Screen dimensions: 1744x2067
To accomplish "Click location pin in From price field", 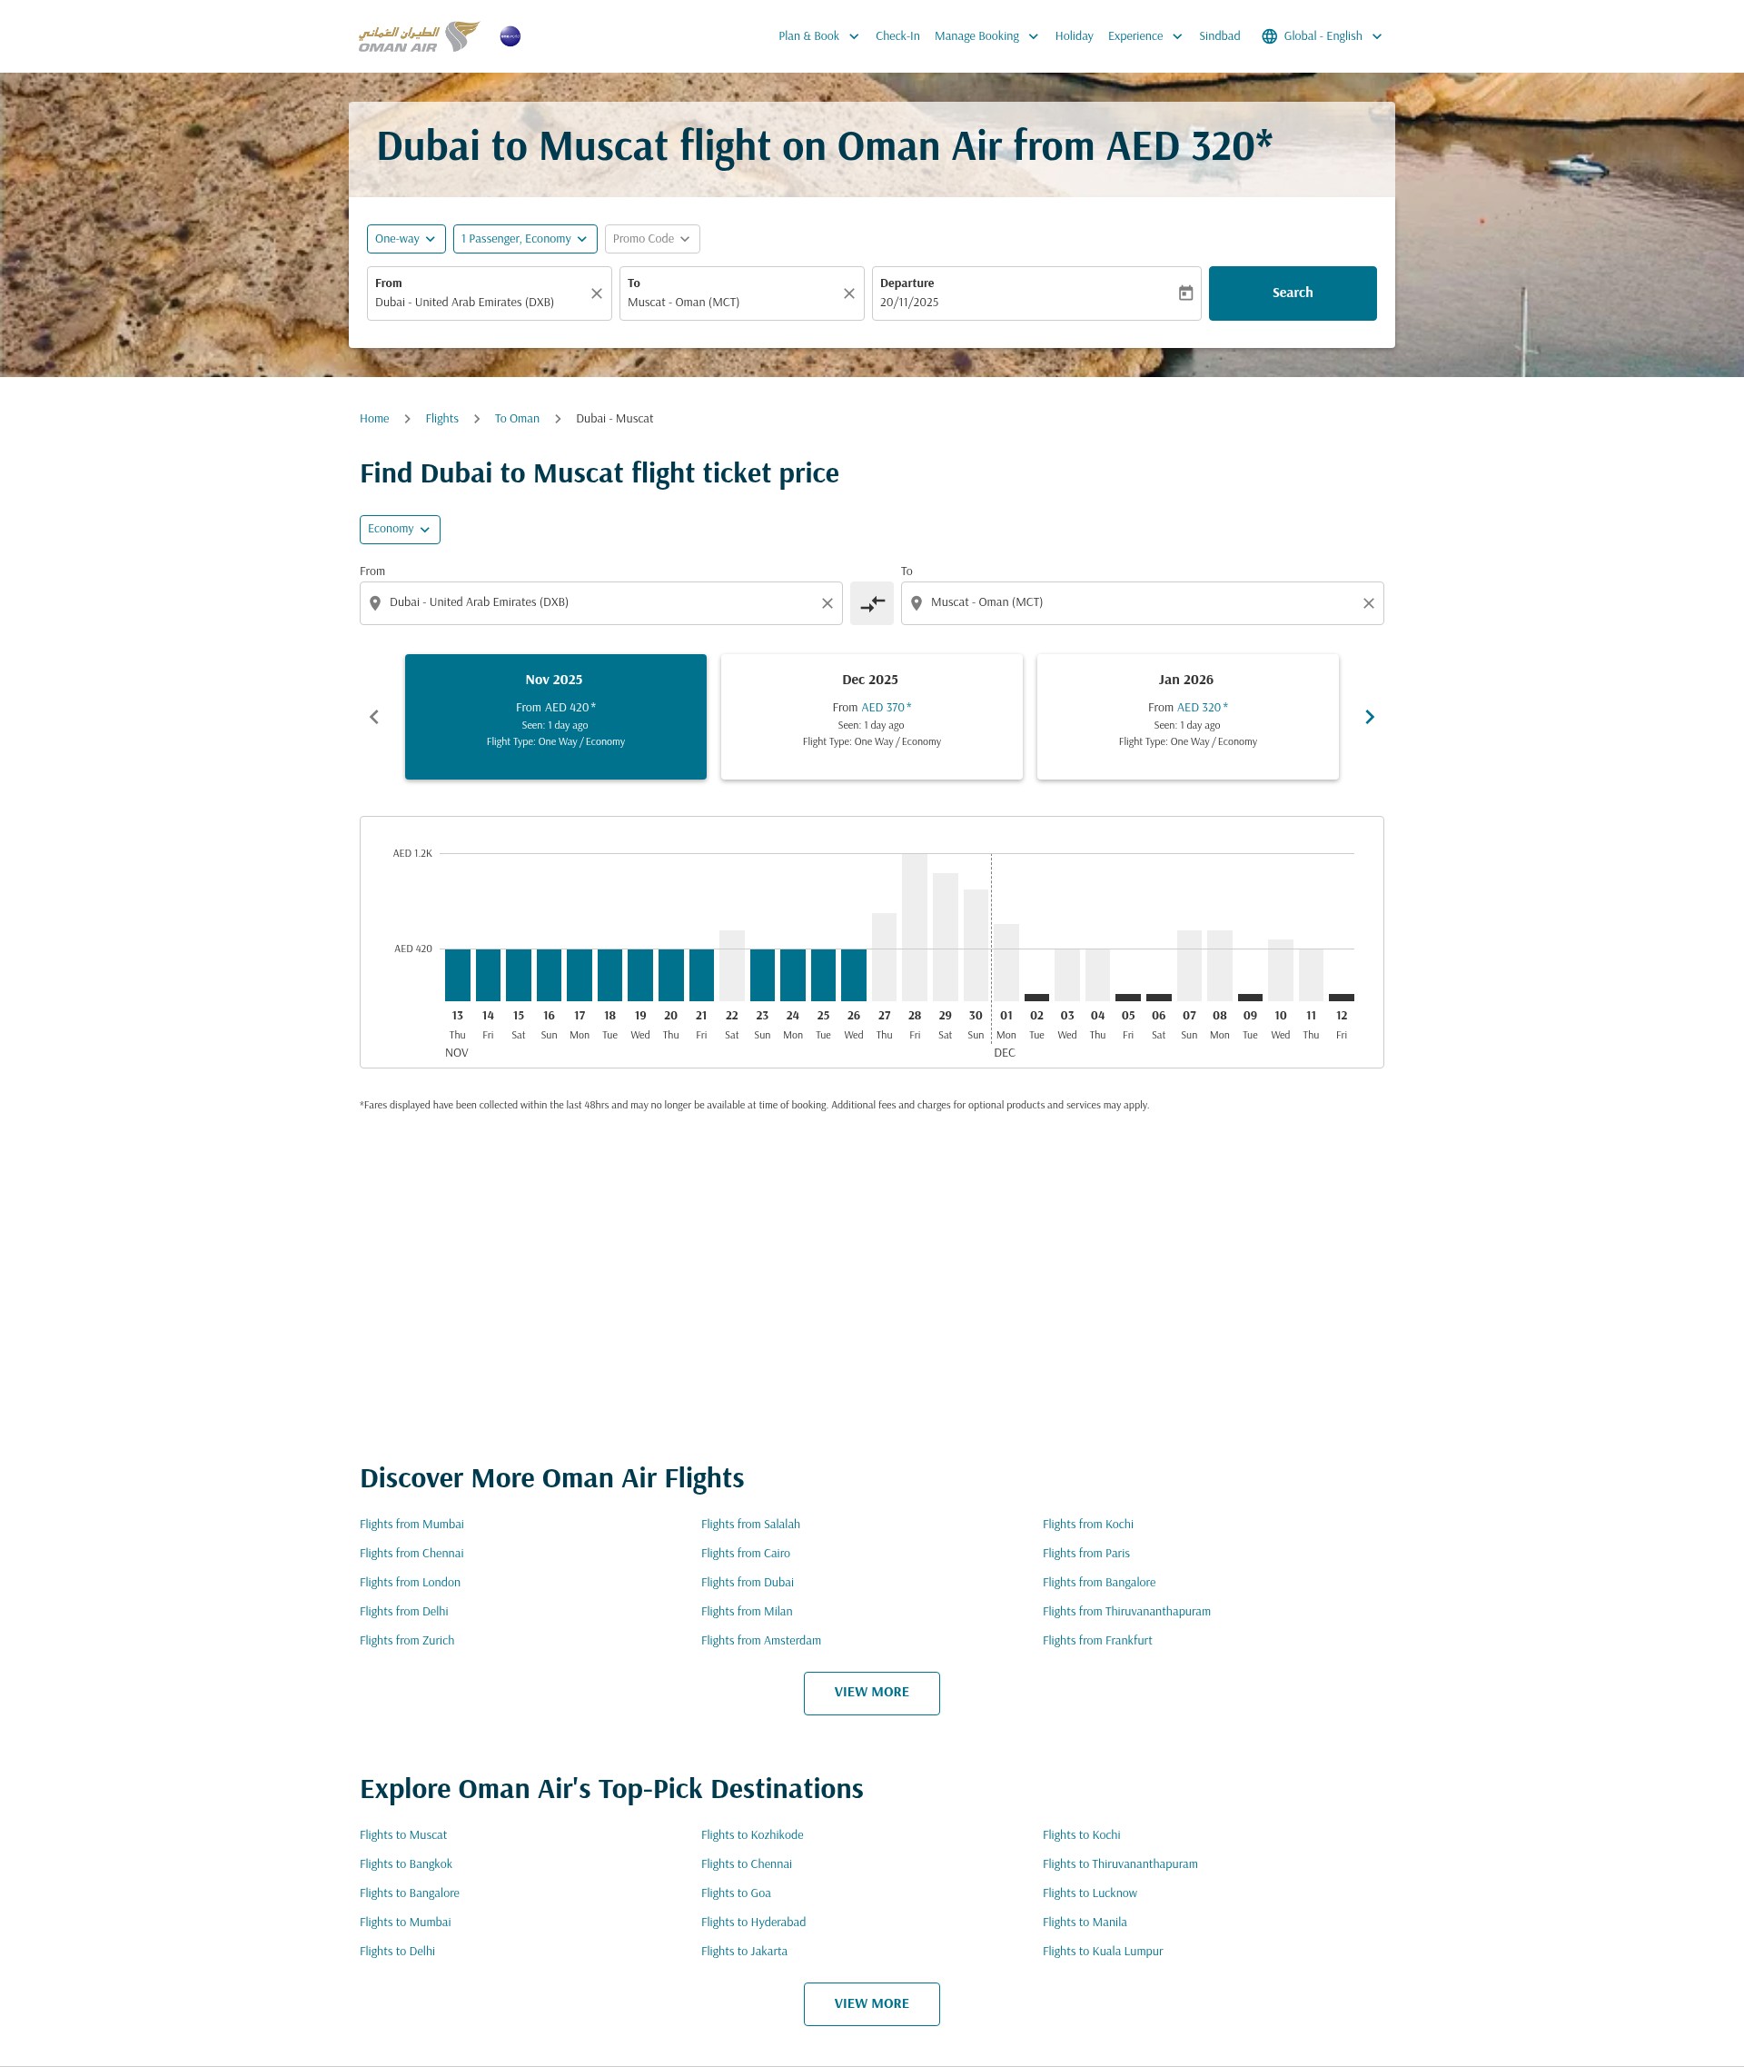I will pyautogui.click(x=375, y=603).
